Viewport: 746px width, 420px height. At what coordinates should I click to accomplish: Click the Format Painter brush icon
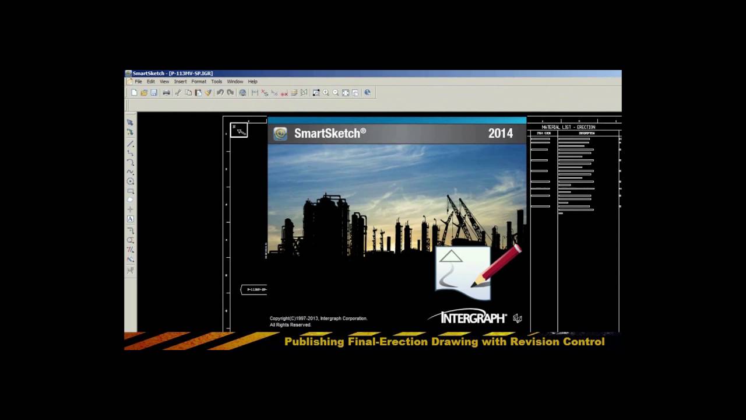click(208, 93)
